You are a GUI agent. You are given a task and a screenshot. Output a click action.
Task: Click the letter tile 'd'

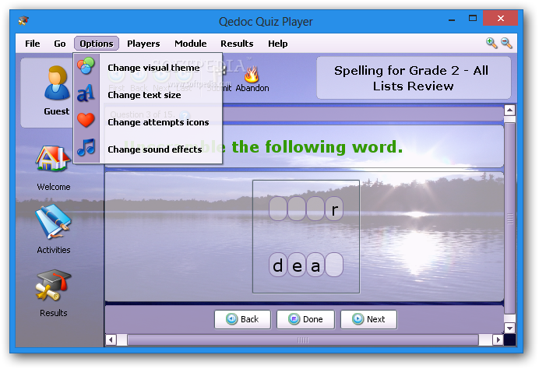tap(278, 265)
